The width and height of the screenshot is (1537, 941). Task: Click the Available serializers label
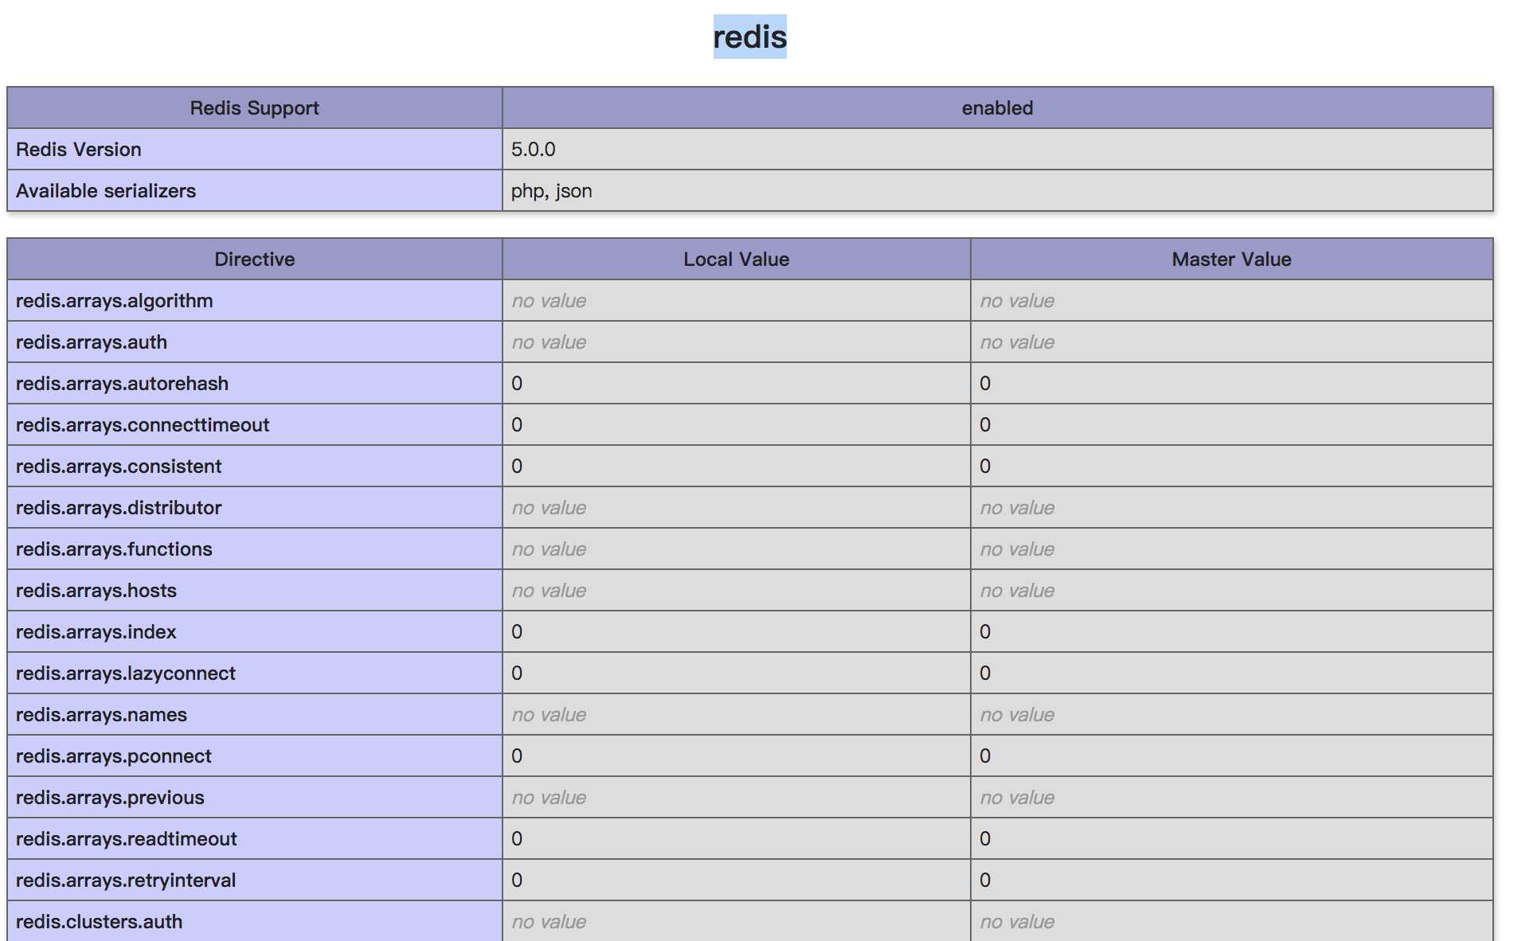click(105, 191)
